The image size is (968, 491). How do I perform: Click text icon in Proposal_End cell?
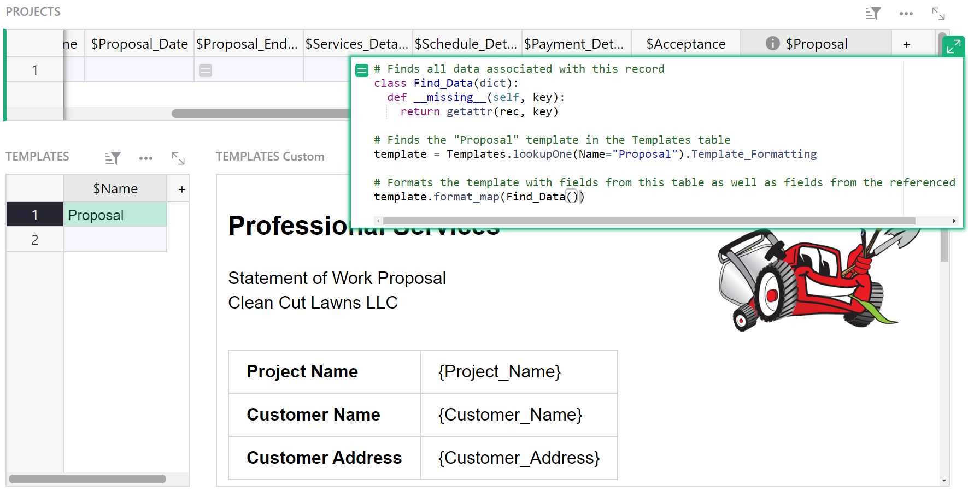(x=206, y=70)
